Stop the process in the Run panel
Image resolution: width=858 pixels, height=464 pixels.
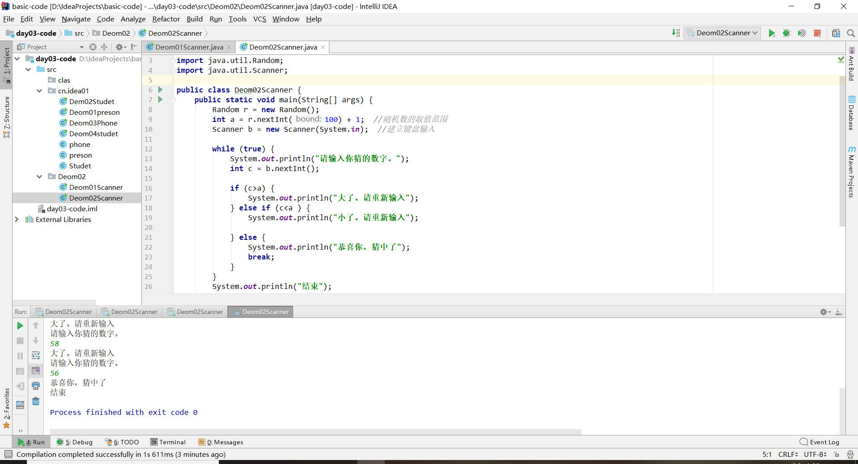click(20, 341)
